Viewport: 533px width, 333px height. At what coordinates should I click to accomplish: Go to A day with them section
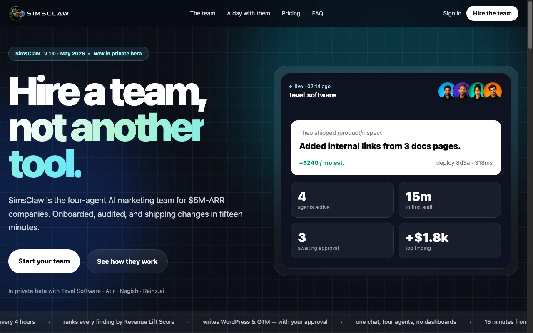point(249,13)
